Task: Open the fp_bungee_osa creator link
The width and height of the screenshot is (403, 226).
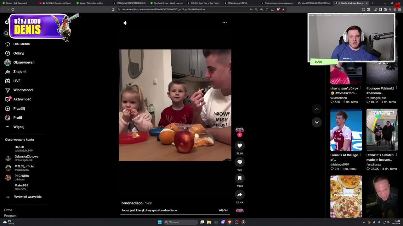Action: coord(376,98)
